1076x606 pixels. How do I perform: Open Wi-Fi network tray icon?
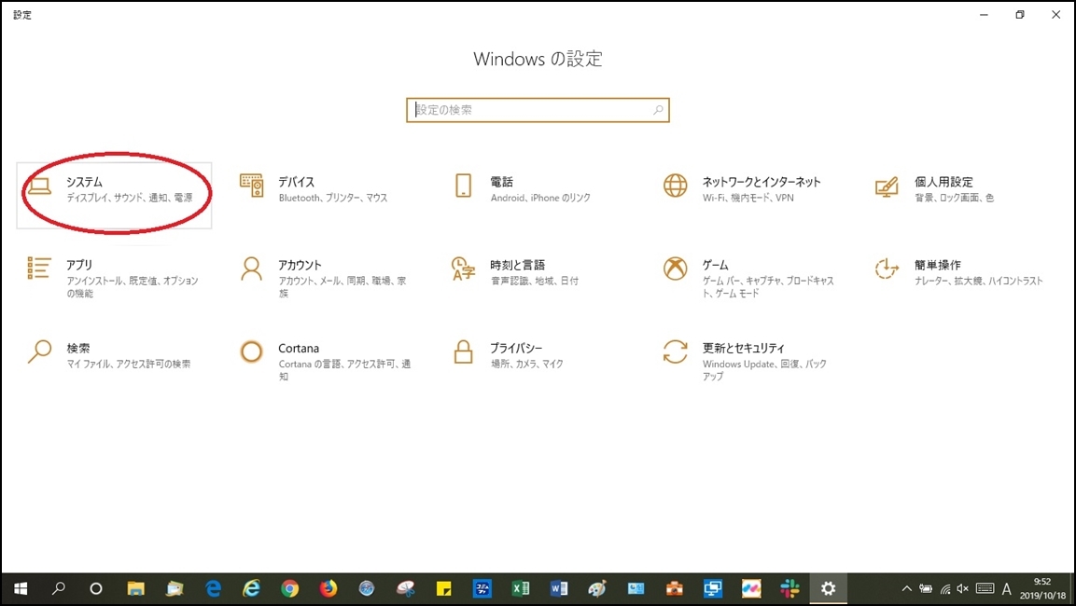(945, 589)
